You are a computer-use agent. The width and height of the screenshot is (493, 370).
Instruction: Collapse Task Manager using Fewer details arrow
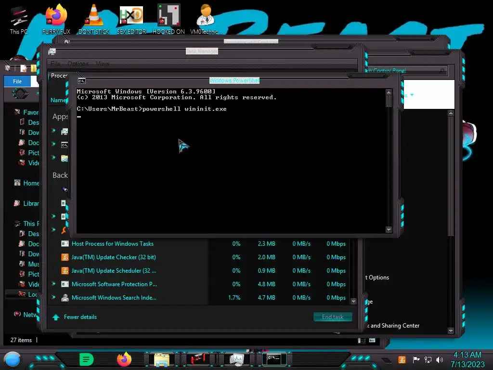[x=56, y=317]
